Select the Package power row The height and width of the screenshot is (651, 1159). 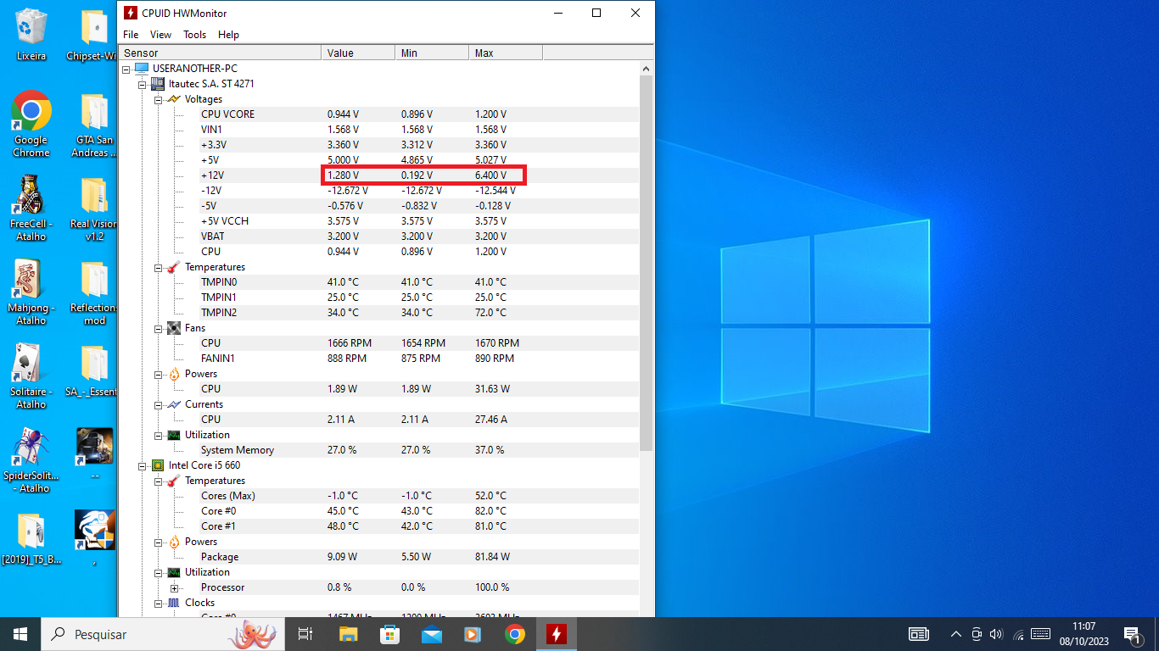pyautogui.click(x=417, y=557)
